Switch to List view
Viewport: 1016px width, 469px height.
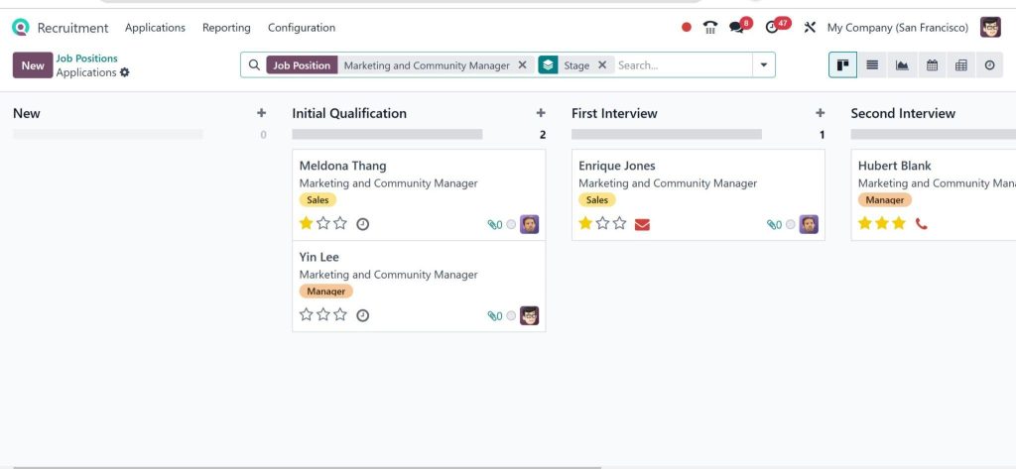(872, 64)
